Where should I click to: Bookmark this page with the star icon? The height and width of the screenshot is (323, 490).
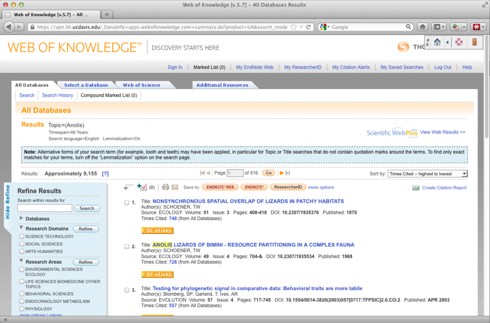coord(293,27)
